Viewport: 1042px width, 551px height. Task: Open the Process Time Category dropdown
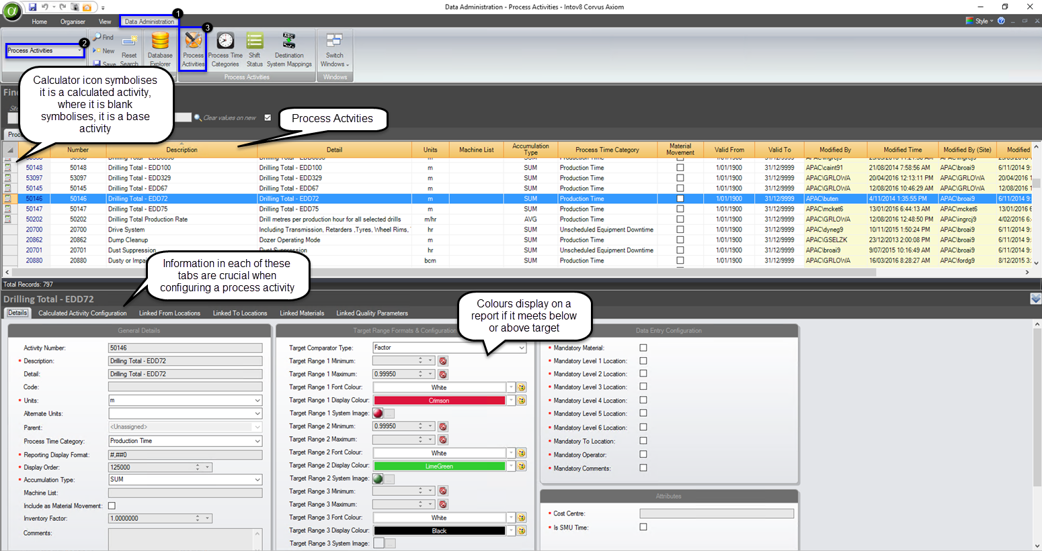click(x=257, y=441)
